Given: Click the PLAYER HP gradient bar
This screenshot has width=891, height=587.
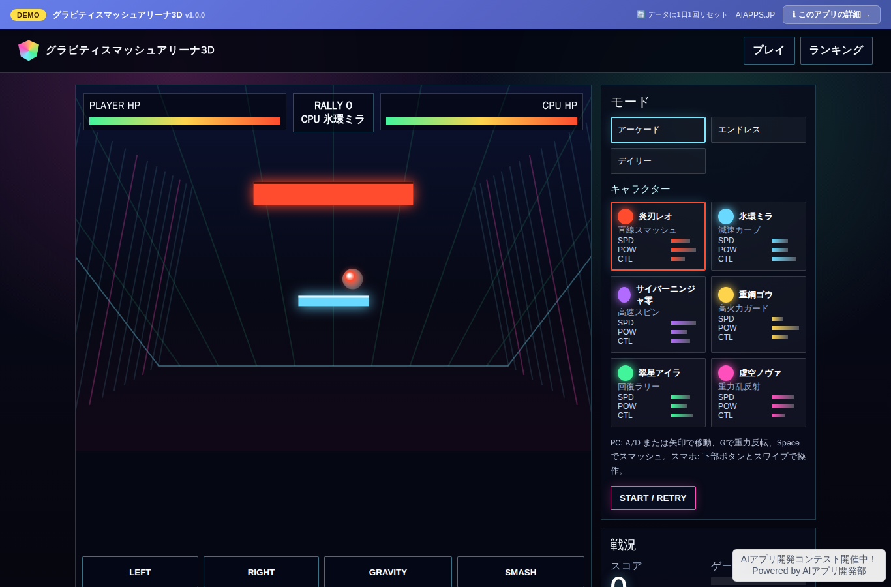Looking at the screenshot, I should (x=185, y=121).
